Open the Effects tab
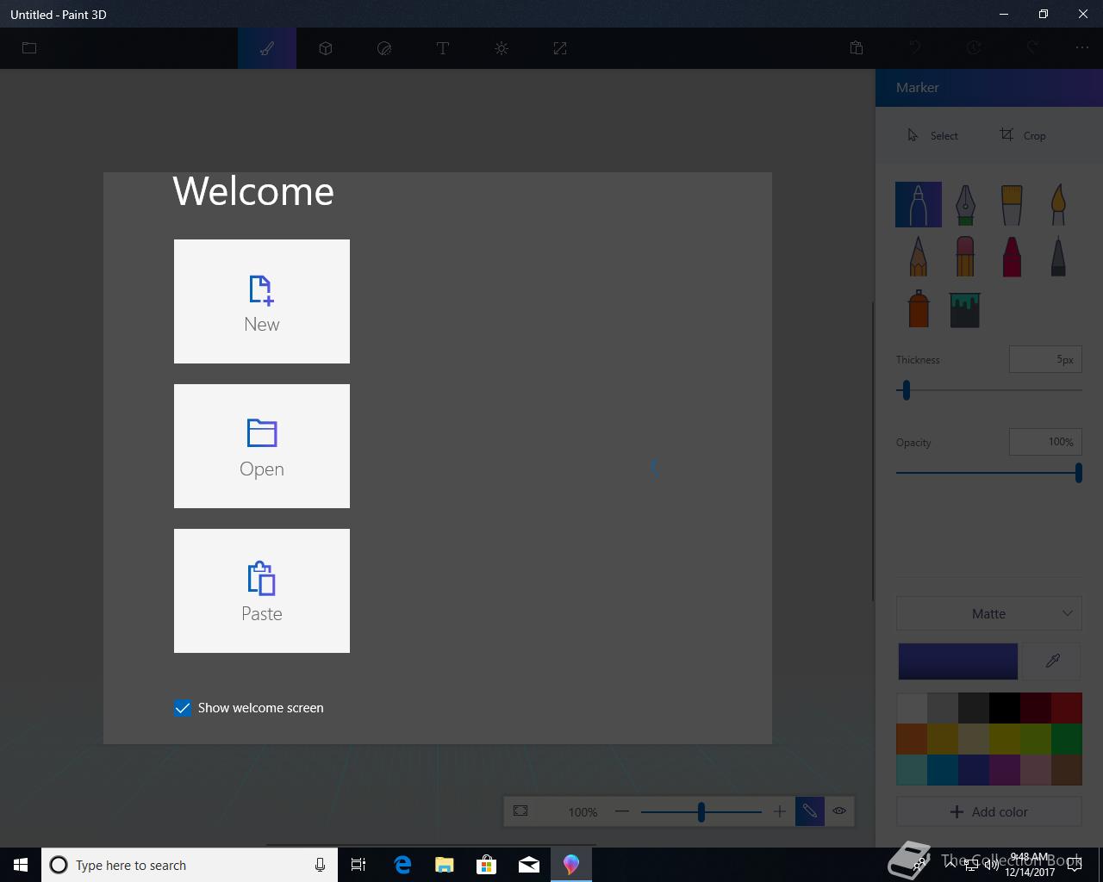This screenshot has height=882, width=1103. pyautogui.click(x=502, y=48)
